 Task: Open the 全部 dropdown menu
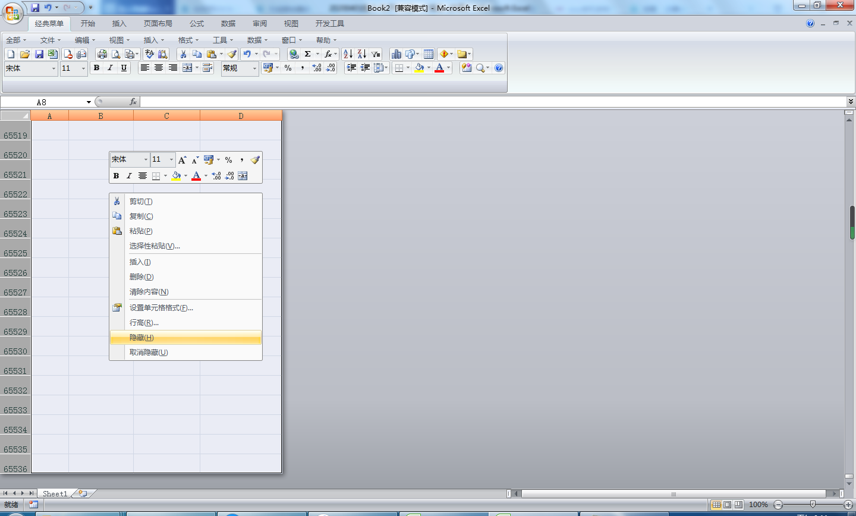pos(17,40)
